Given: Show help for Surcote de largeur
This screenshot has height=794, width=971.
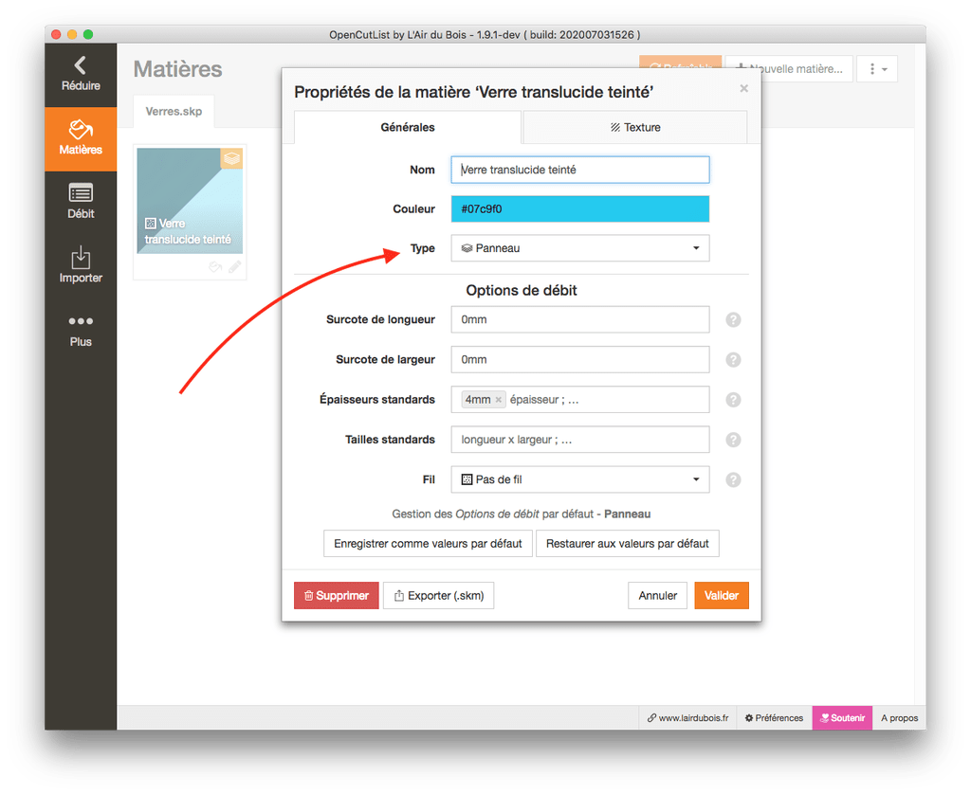Looking at the screenshot, I should 733,359.
